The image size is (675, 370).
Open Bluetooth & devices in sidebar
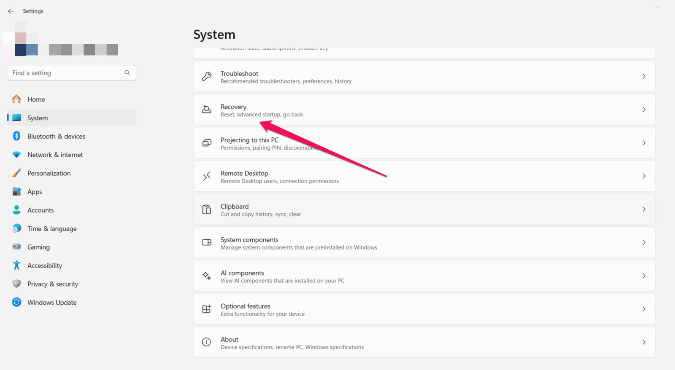click(56, 136)
